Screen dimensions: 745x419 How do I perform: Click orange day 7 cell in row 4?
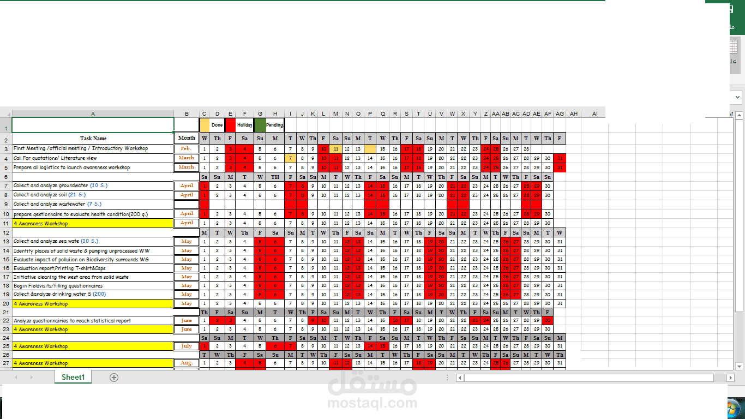tap(290, 158)
